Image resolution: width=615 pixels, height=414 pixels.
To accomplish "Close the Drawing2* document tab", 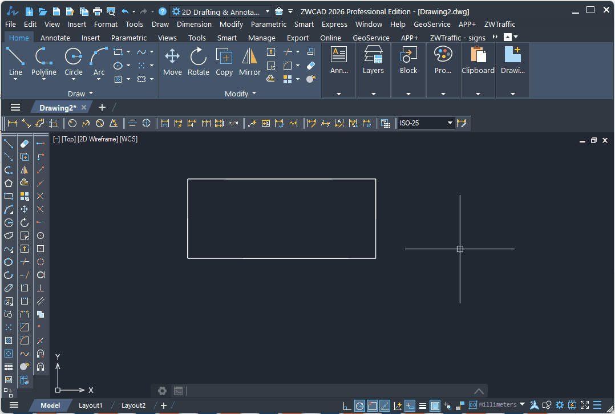I will click(x=83, y=107).
